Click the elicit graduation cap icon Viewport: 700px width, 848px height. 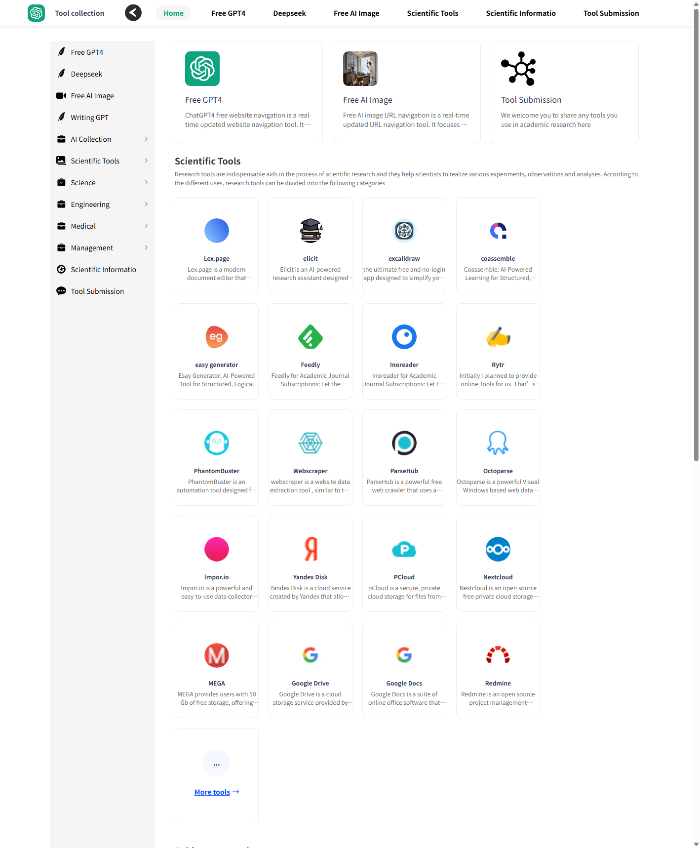point(310,231)
